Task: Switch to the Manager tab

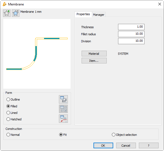Action: point(99,15)
